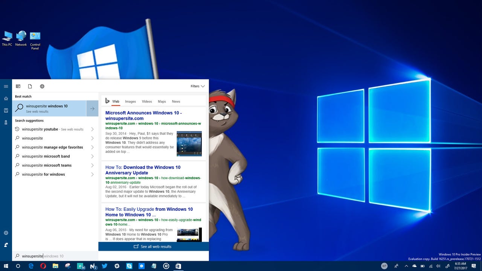Click the hamburger menu in Cortana sidebar
Image resolution: width=482 pixels, height=271 pixels.
click(x=6, y=86)
